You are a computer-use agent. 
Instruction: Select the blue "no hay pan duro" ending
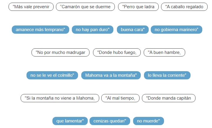click(x=92, y=30)
